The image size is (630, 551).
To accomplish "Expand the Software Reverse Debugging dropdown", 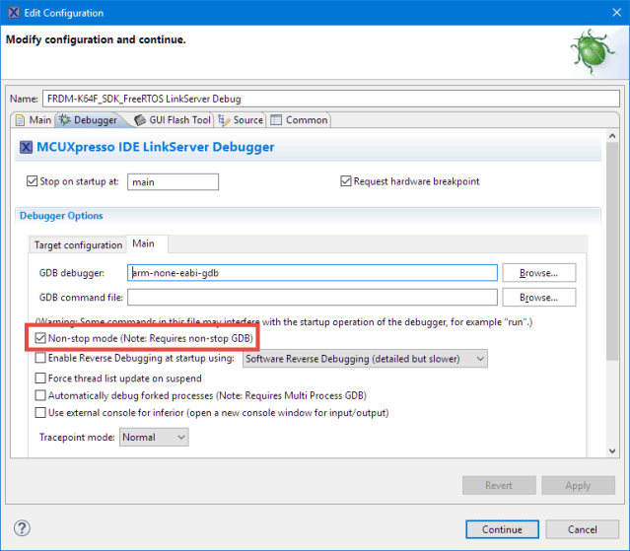I will 365,359.
